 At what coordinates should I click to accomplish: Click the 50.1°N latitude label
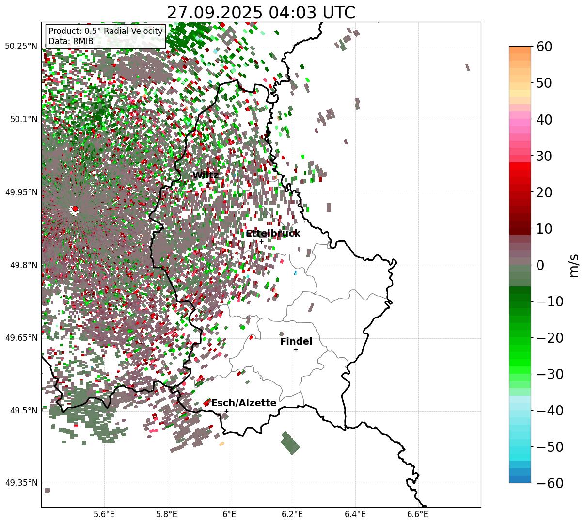(x=23, y=119)
